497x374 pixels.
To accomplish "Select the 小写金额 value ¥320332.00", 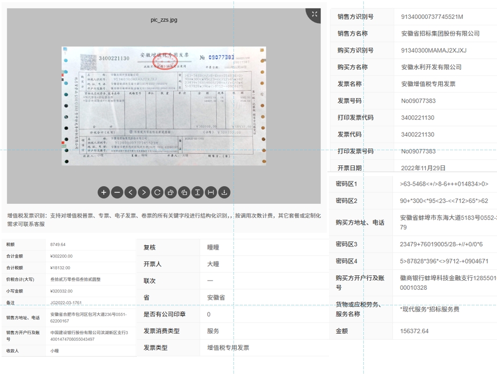I will [61, 291].
